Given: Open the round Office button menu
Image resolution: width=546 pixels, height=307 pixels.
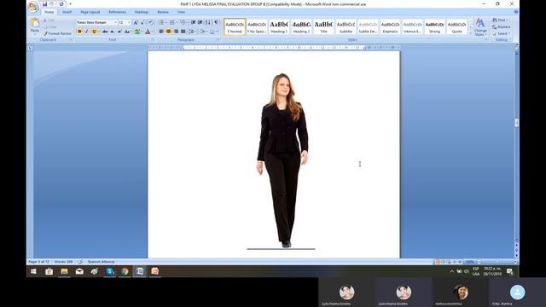Looking at the screenshot, I should (x=33, y=7).
